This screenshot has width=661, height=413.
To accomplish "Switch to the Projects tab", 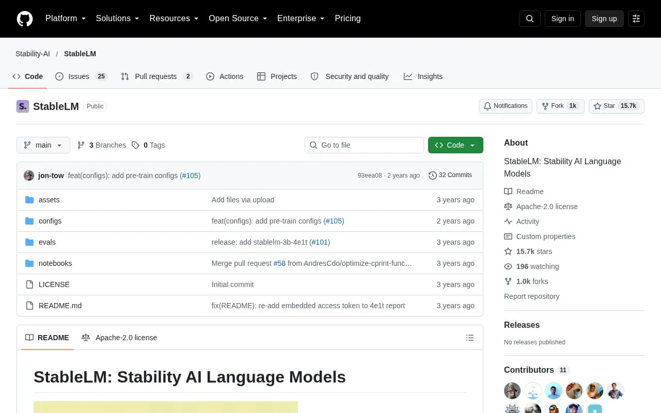I will tap(277, 76).
